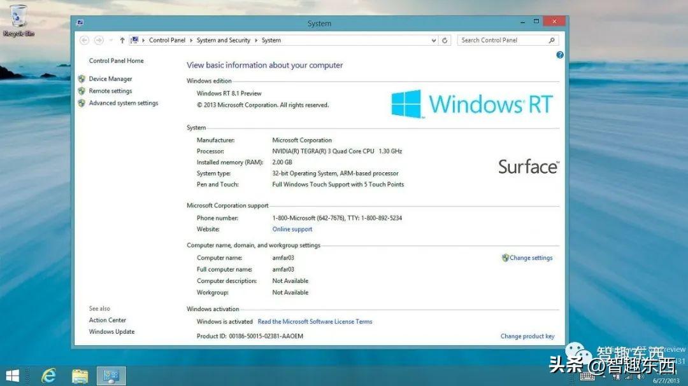Click the computer icon in address bar

[134, 40]
